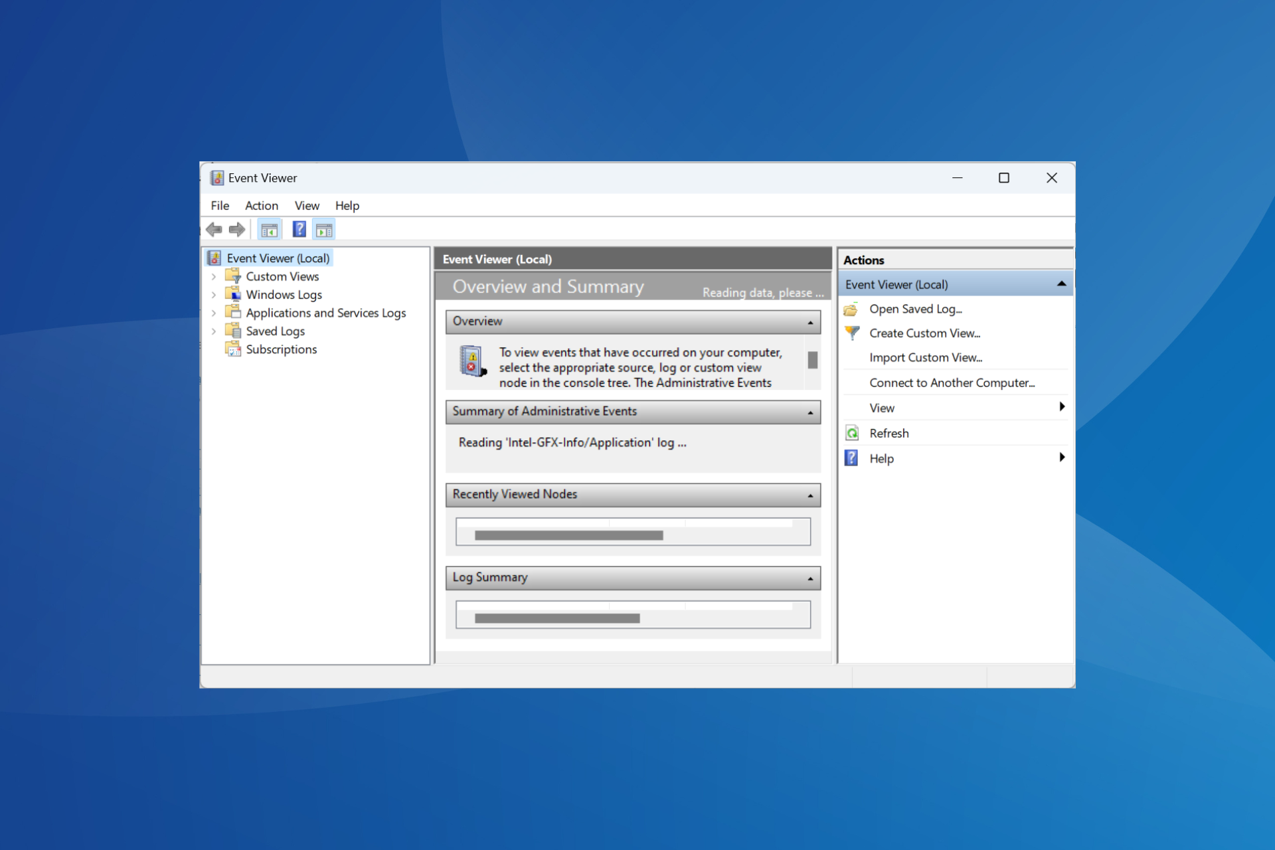
Task: Select the Subscriptions tree item
Action: click(281, 348)
